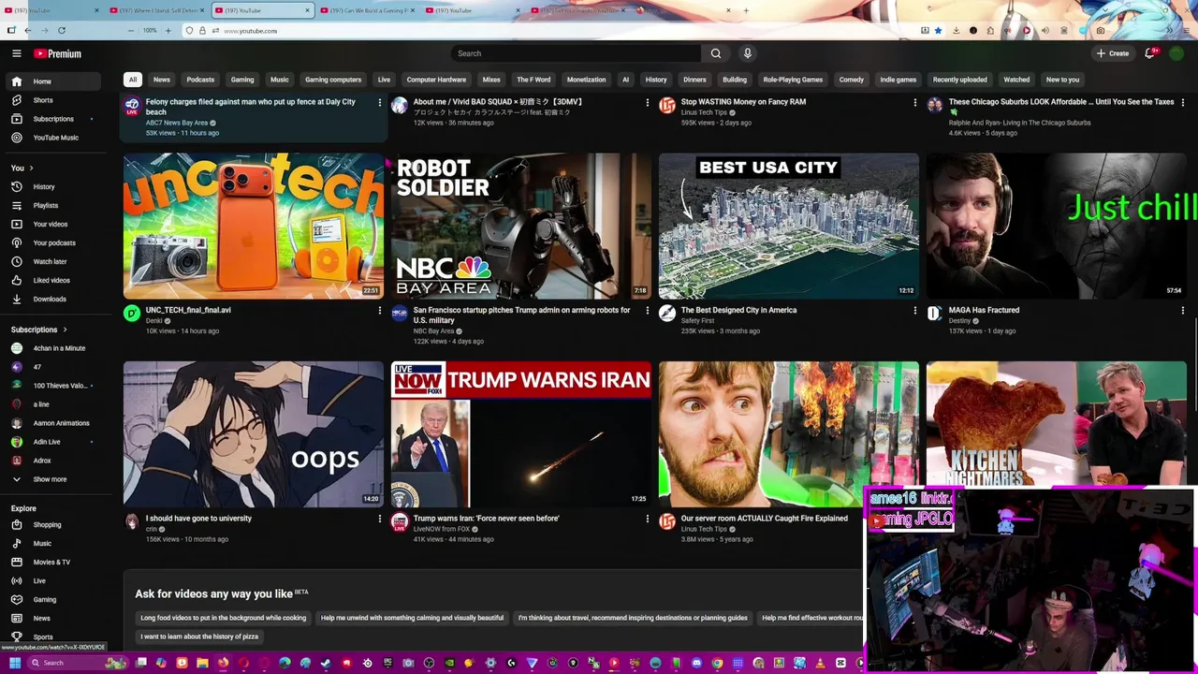Viewport: 1198px width, 674px height.
Task: Select the Podcasts filter chip
Action: (200, 80)
